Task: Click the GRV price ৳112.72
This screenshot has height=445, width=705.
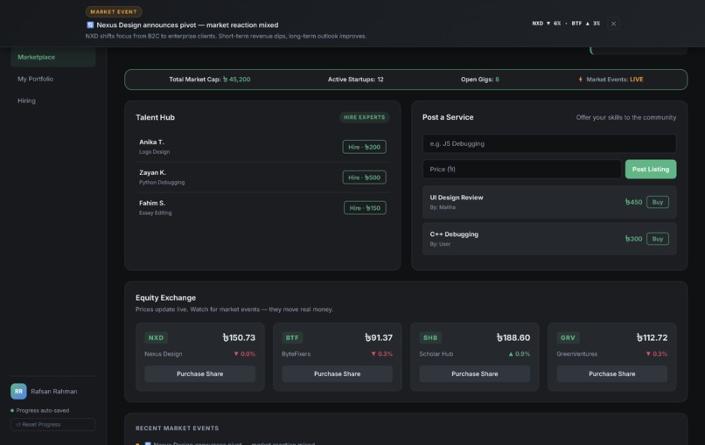Action: (652, 337)
